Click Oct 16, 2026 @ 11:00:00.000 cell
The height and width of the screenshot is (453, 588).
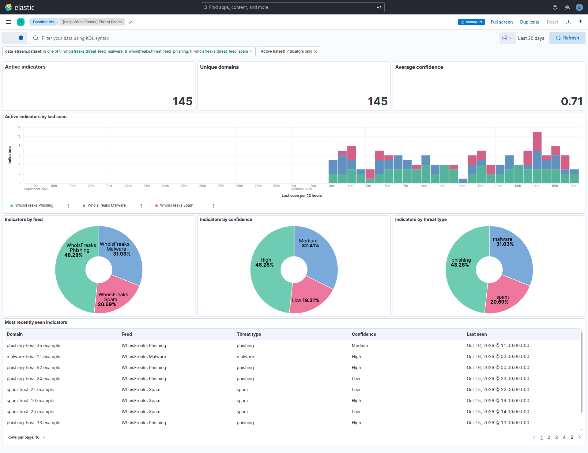click(498, 346)
